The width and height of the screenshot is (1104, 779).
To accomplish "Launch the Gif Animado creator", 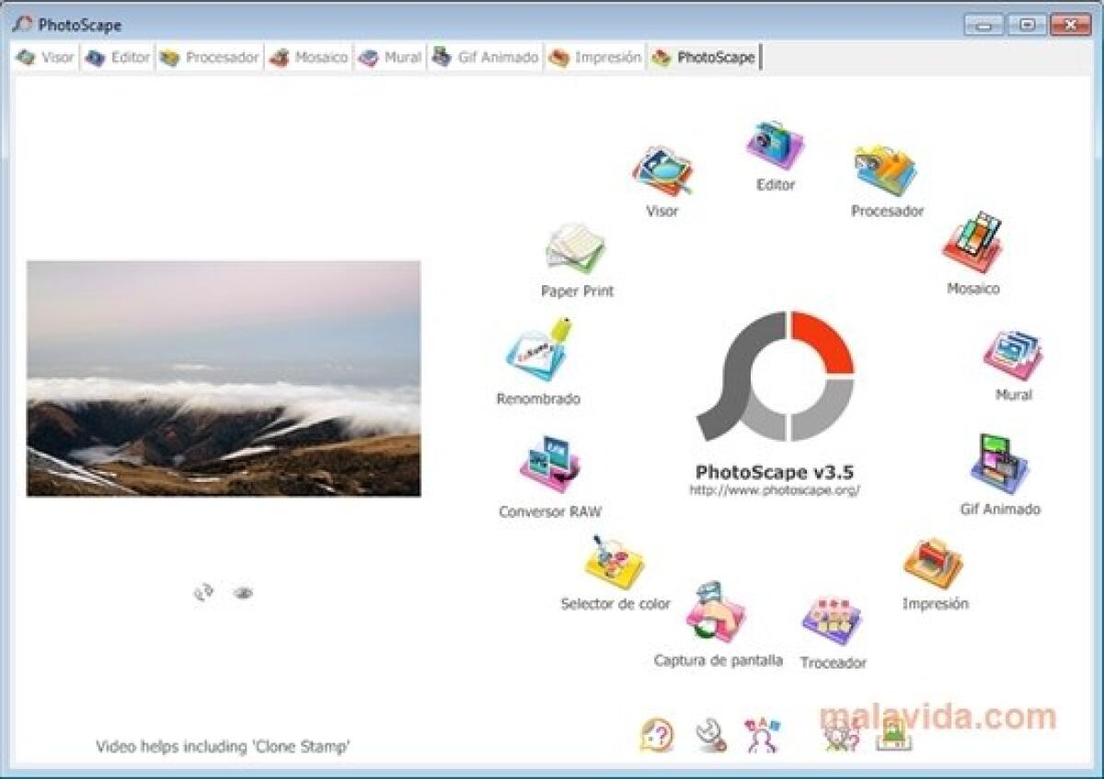I will click(996, 460).
